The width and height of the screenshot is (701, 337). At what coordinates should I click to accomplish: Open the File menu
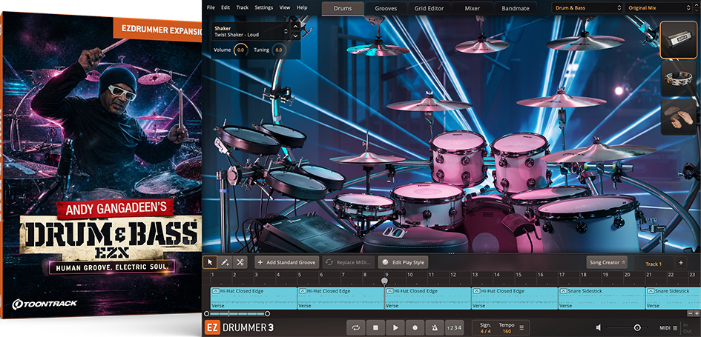(211, 7)
